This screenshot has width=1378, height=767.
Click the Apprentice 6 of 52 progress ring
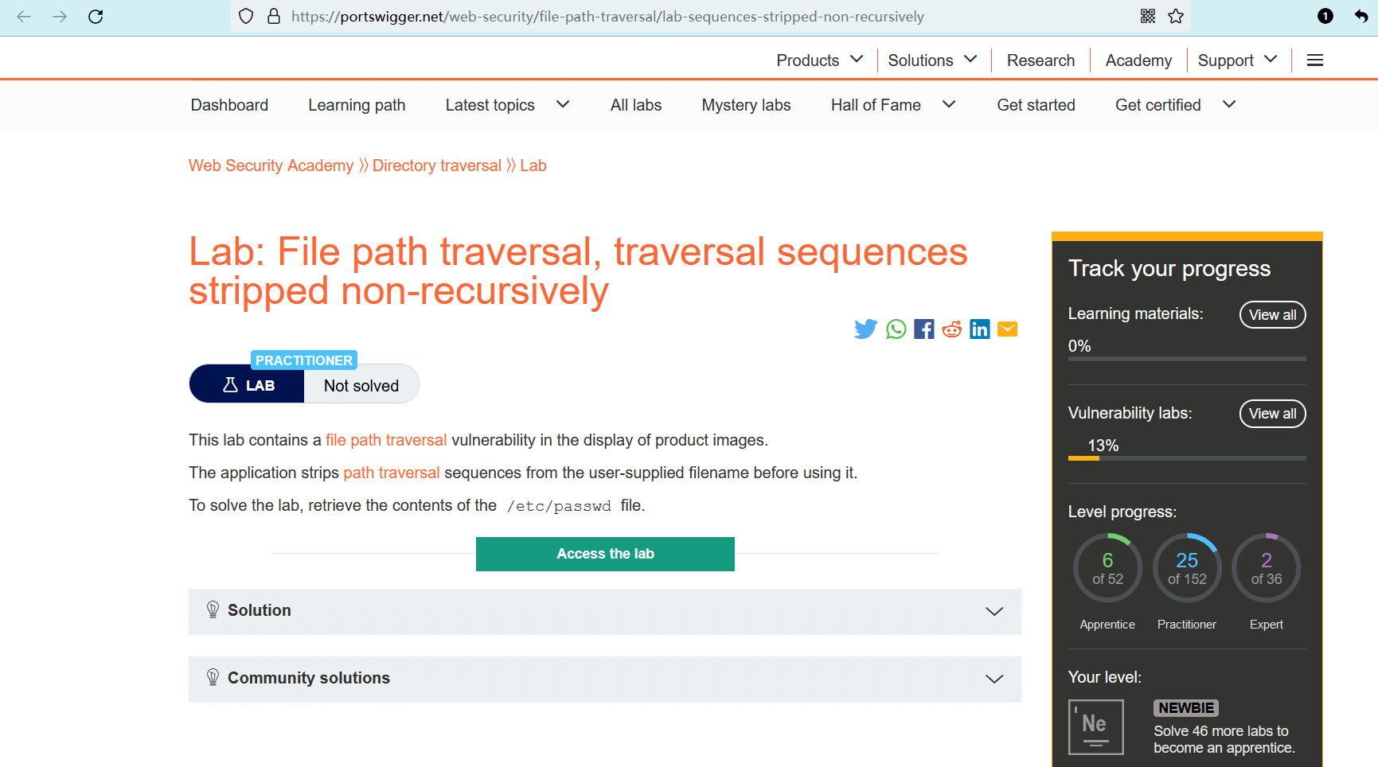pos(1107,568)
